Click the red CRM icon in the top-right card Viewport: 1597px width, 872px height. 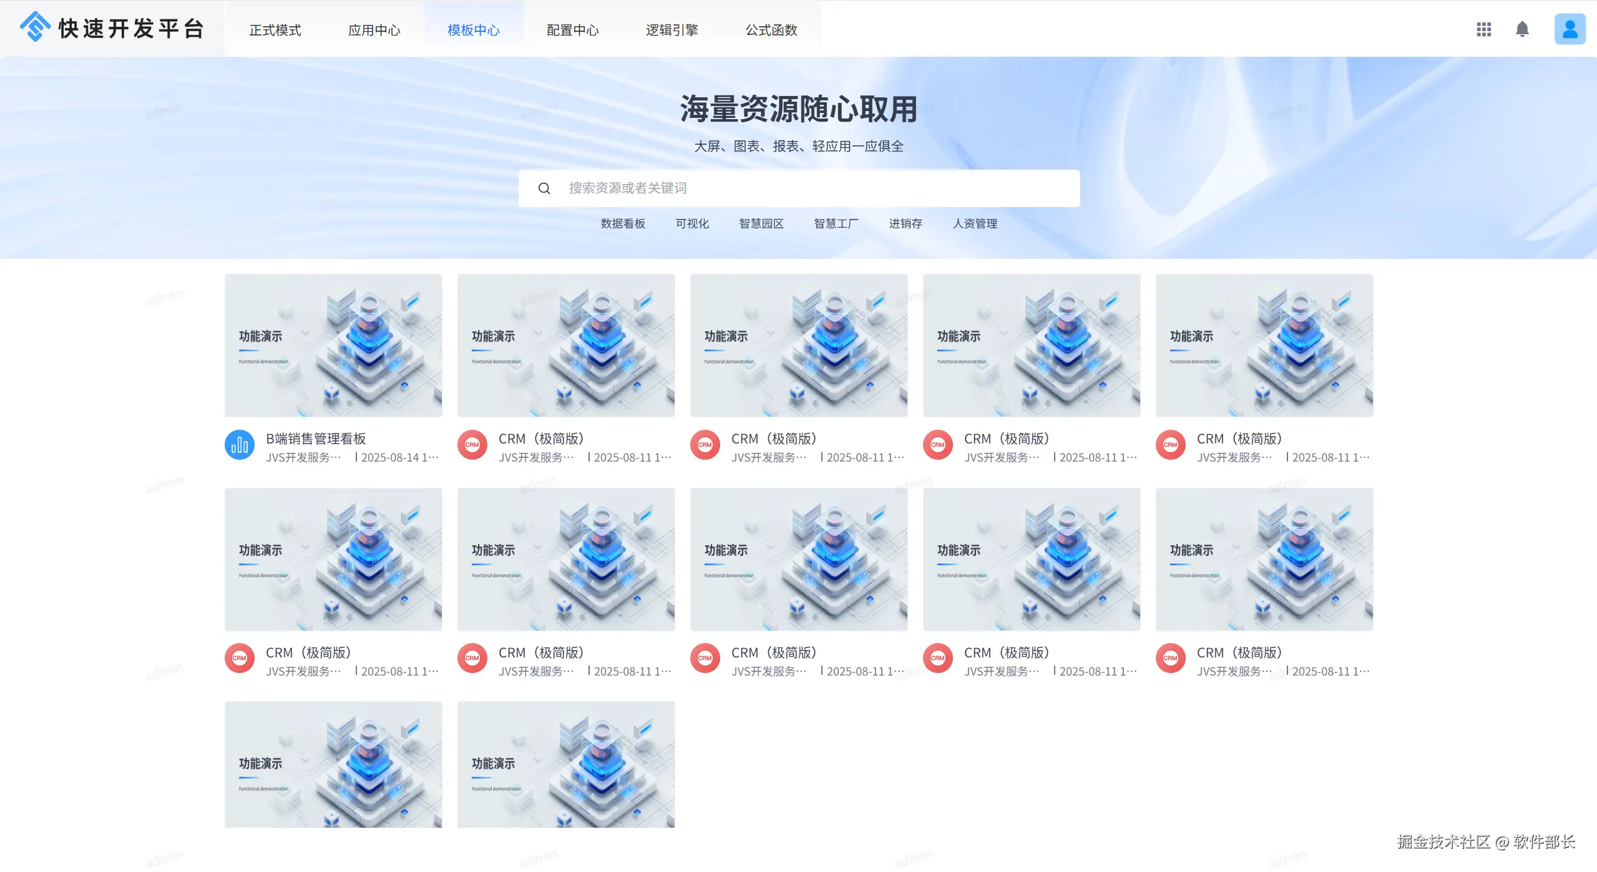click(x=1171, y=445)
